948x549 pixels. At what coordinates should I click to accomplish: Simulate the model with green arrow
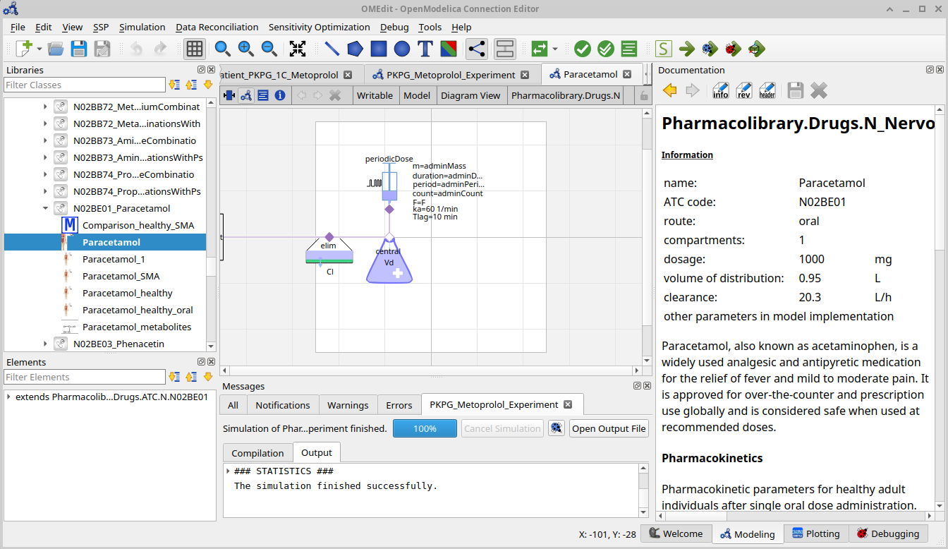point(686,49)
